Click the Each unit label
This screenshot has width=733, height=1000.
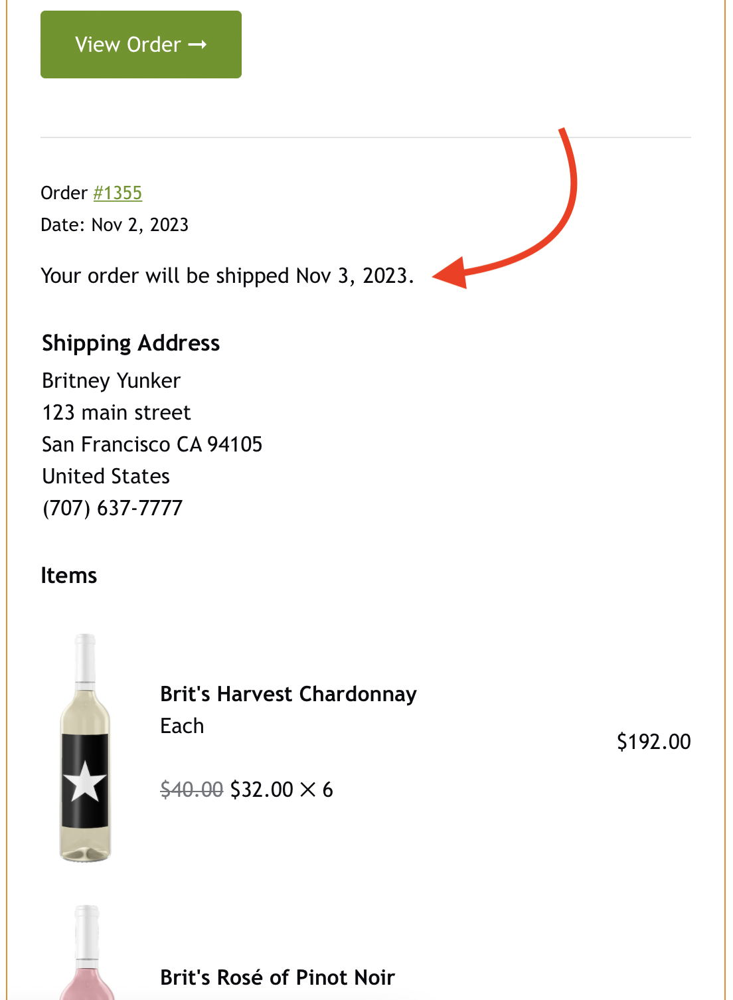182,726
